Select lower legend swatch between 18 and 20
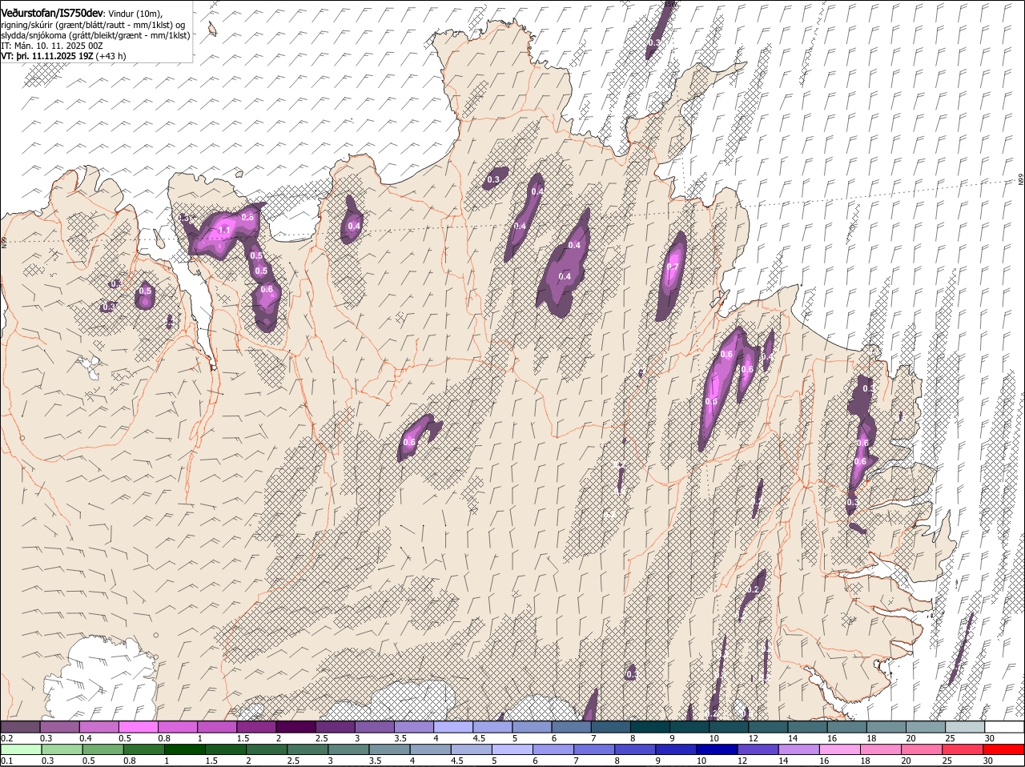 coord(882,750)
